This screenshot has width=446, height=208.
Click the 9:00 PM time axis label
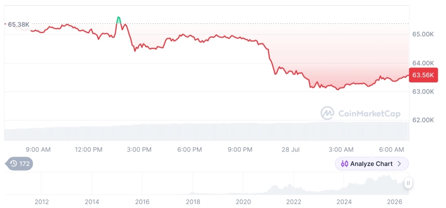point(240,149)
